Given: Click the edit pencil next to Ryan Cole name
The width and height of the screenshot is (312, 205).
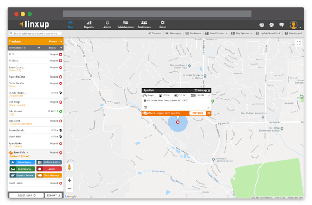Looking at the screenshot, I should [x=27, y=153].
